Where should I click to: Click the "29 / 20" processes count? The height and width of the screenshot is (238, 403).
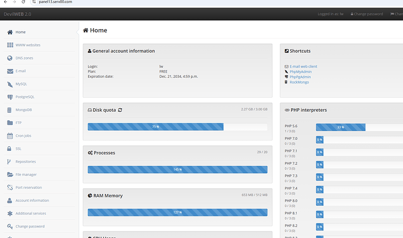click(x=262, y=152)
